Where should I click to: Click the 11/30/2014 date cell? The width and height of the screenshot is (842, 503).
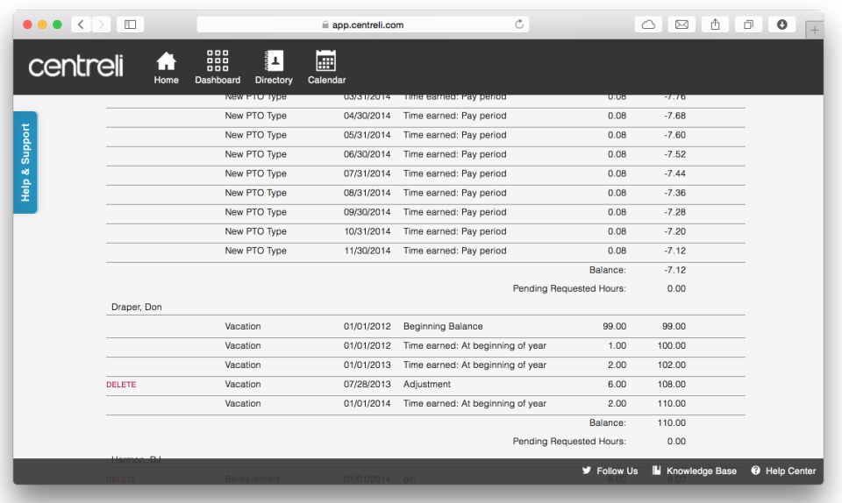(x=367, y=251)
